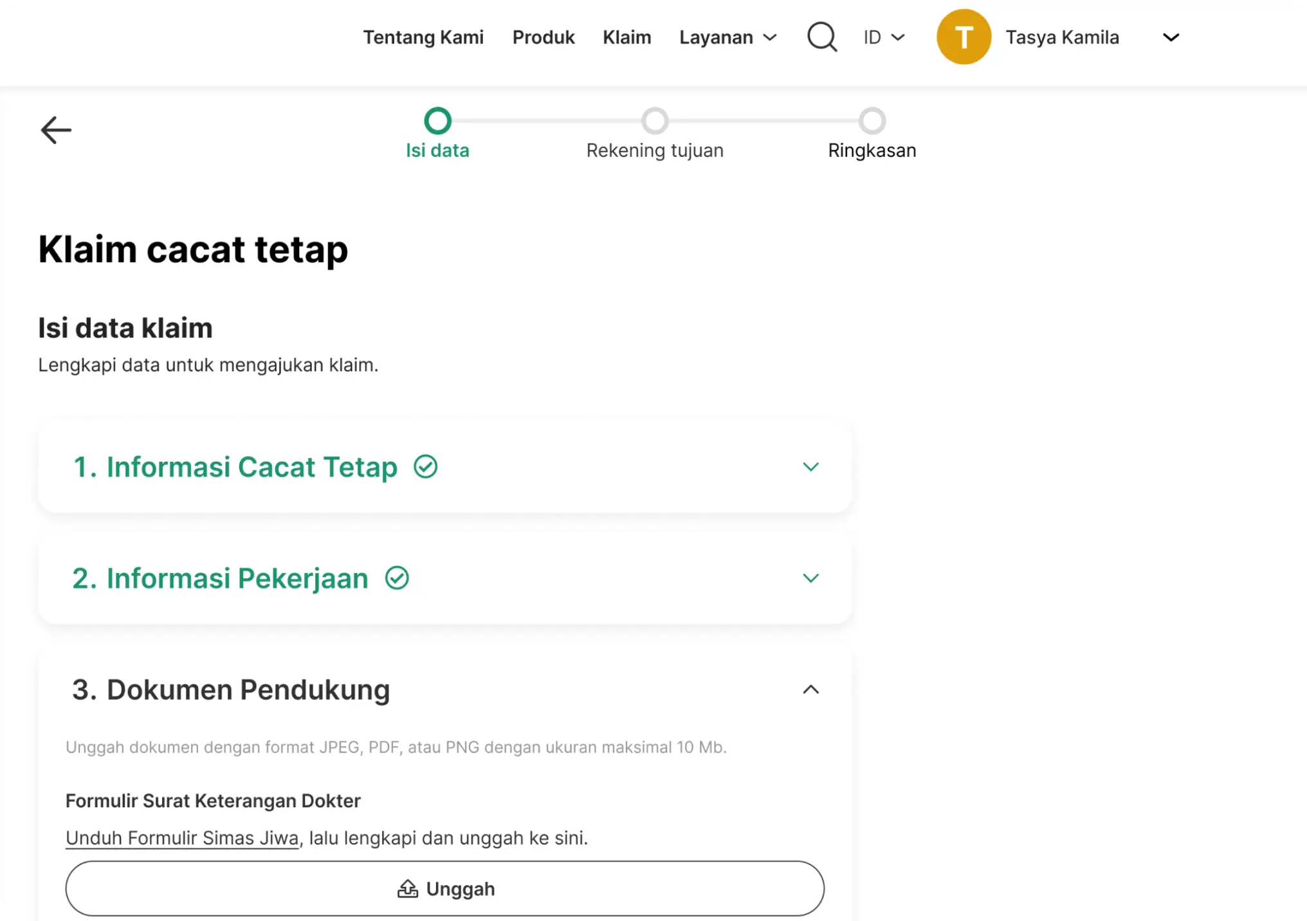Open the ID language dropdown
This screenshot has height=921, width=1307.
click(x=884, y=37)
